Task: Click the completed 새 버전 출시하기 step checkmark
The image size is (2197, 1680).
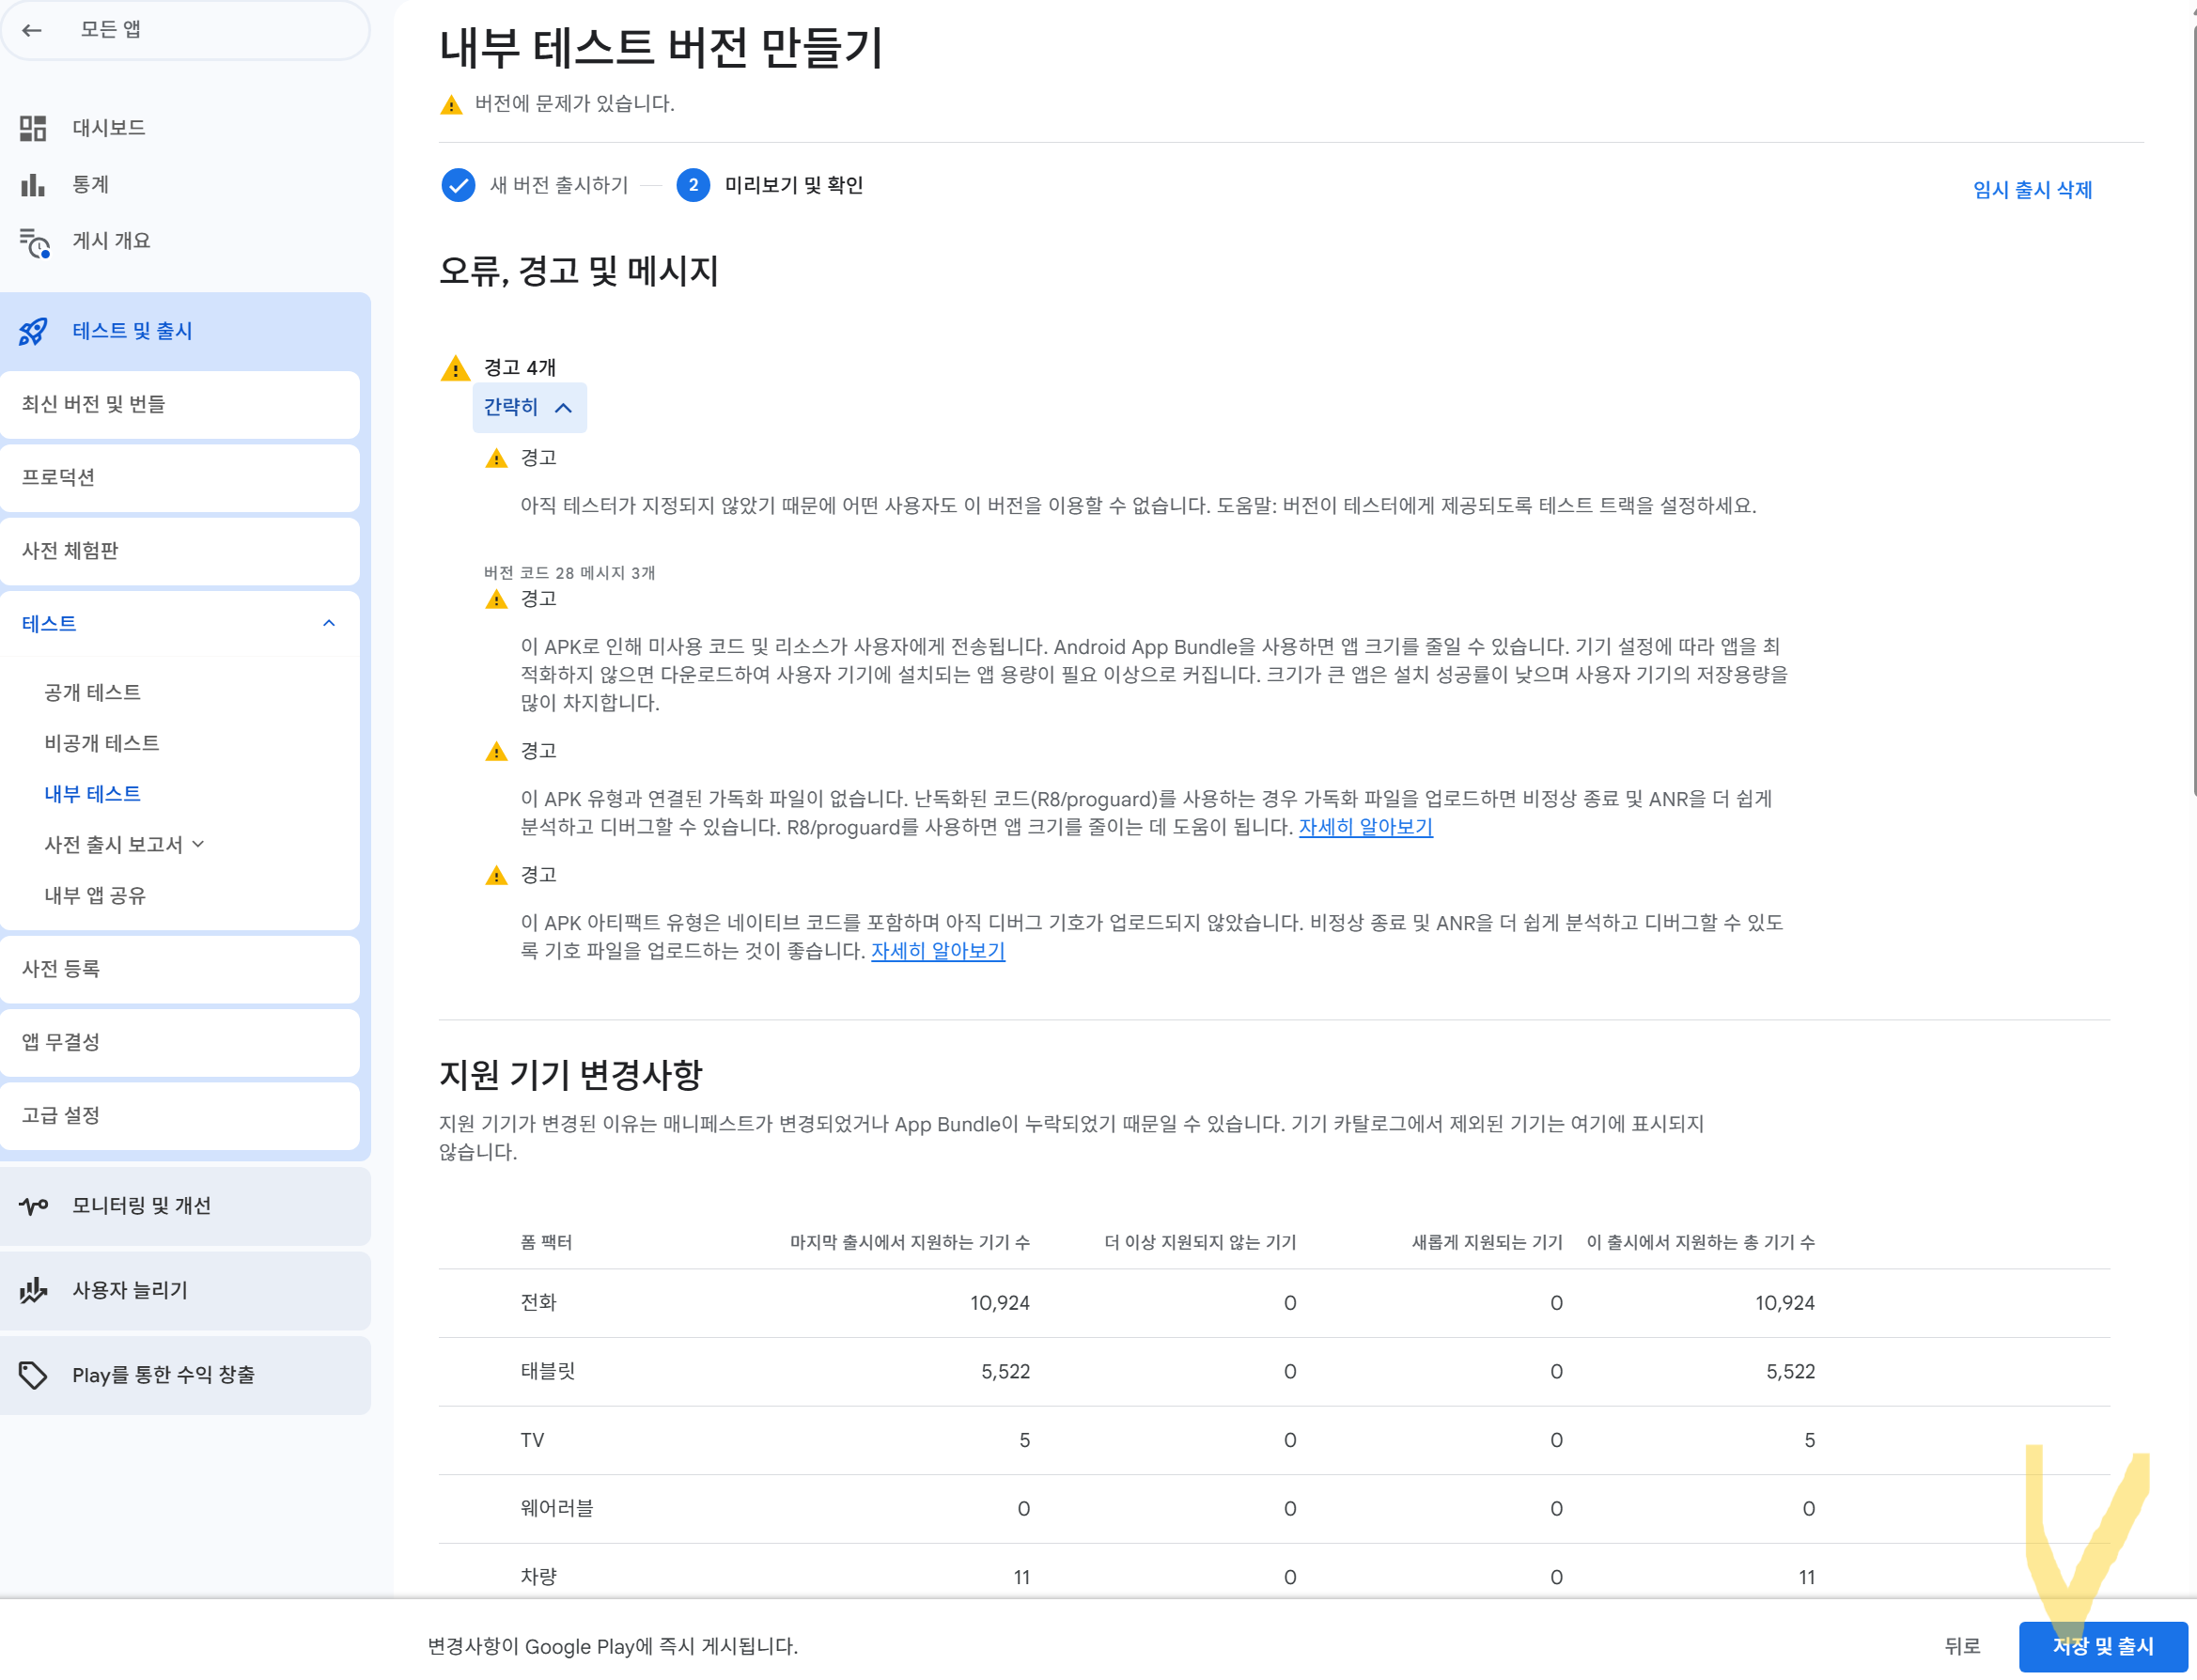Action: click(x=458, y=185)
